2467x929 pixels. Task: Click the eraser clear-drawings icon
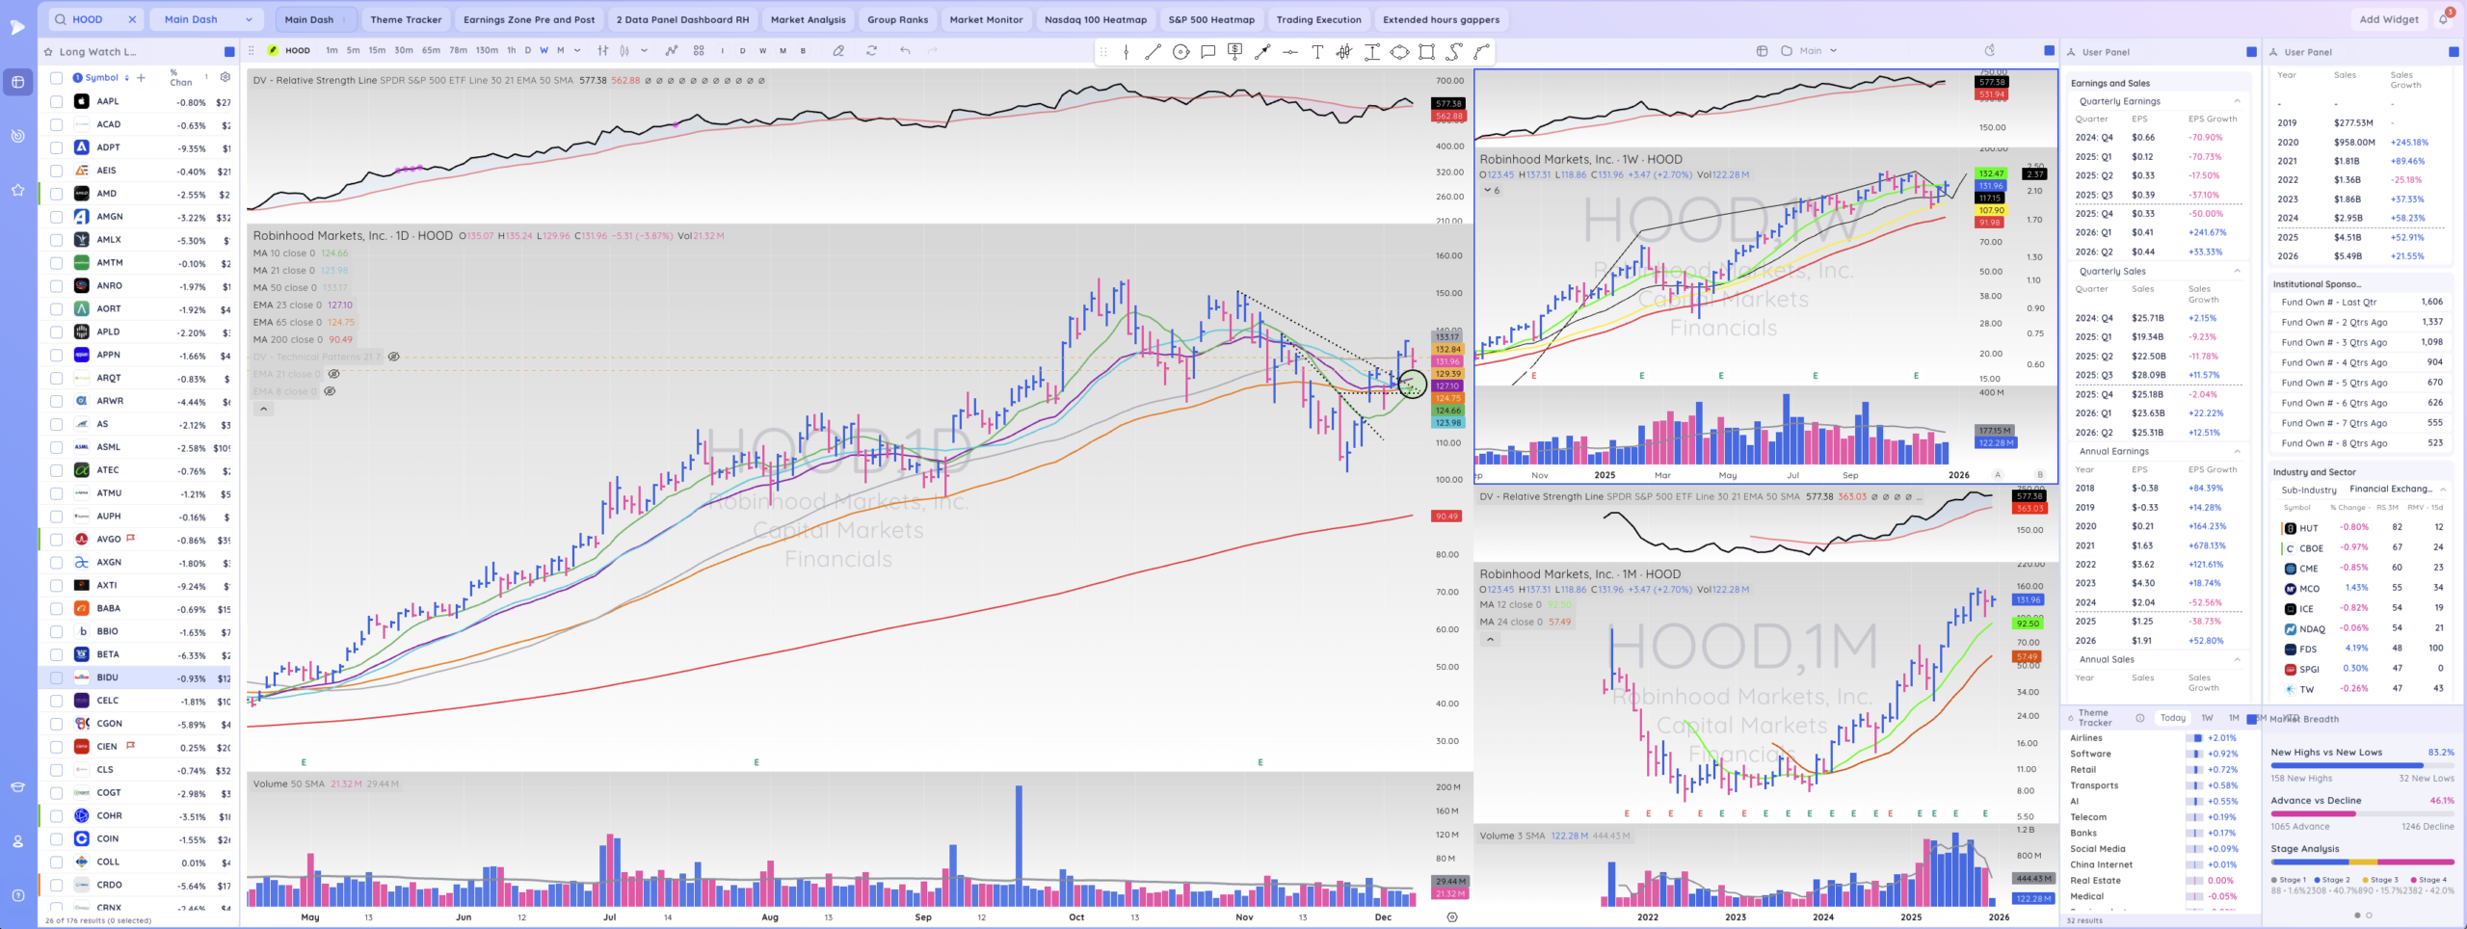click(838, 51)
